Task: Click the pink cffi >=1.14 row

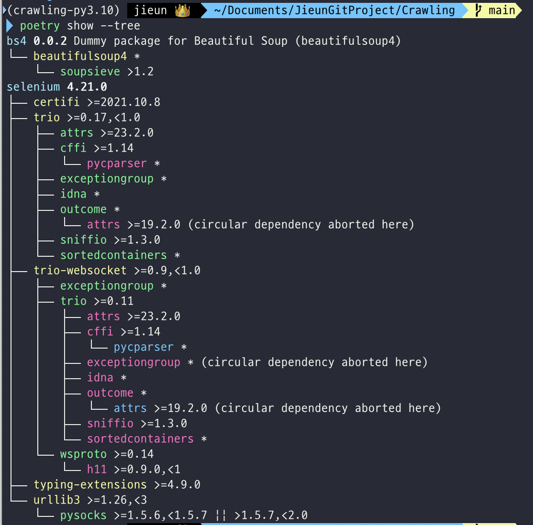Action: [124, 332]
